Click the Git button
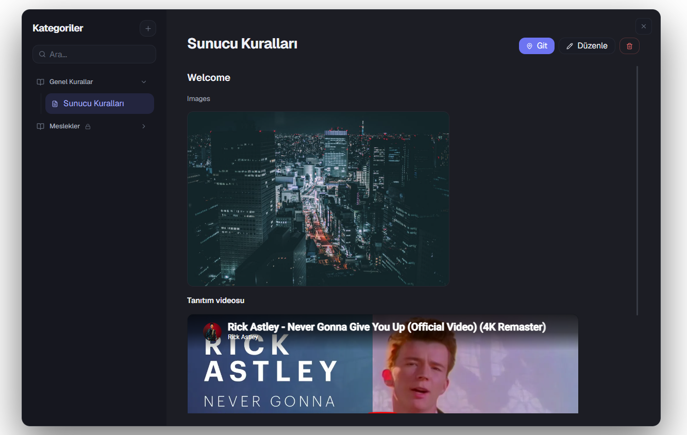Screen dimensions: 687x435 [537, 46]
